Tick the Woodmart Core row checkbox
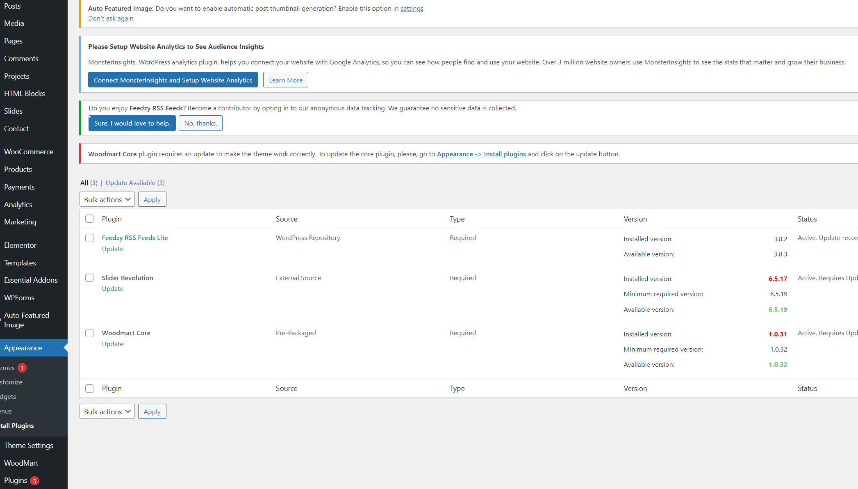Image resolution: width=858 pixels, height=489 pixels. (89, 333)
